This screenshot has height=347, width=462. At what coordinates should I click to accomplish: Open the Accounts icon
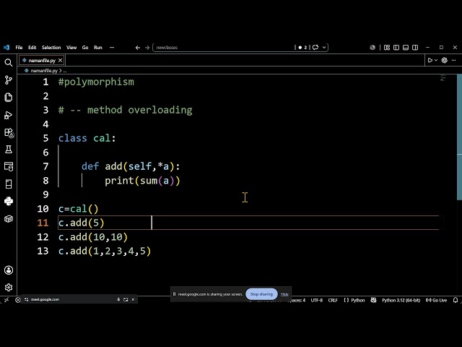point(8,270)
